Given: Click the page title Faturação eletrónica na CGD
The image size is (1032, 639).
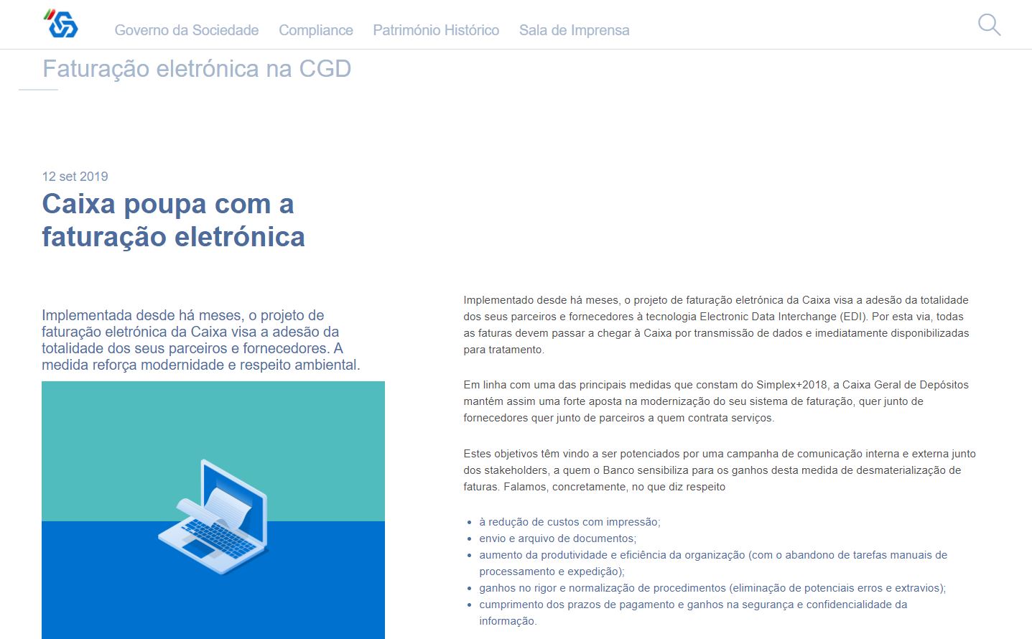Looking at the screenshot, I should 196,69.
